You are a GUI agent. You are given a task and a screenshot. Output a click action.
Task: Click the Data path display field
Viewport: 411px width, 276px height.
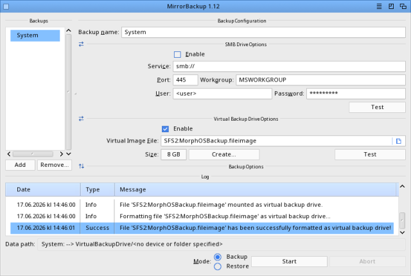222,245
